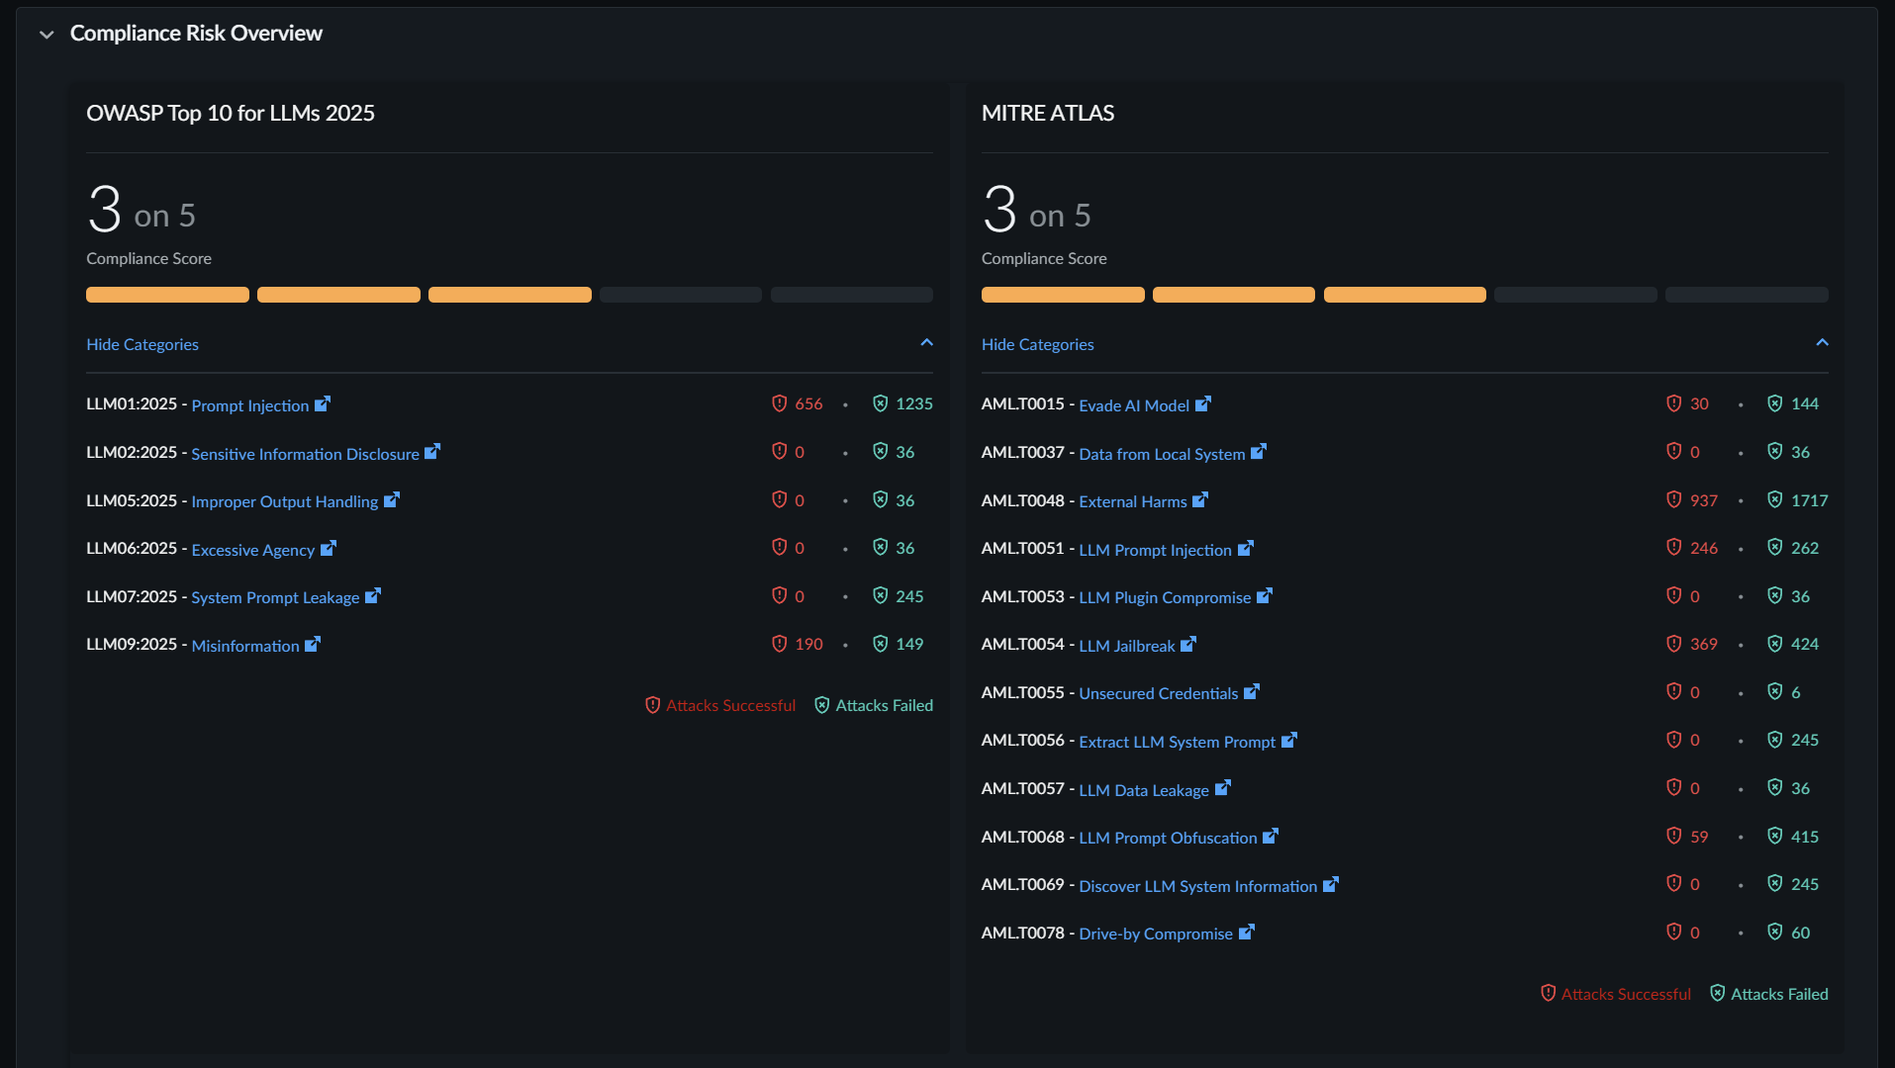Screen dimensions: 1895x1068
Task: Click external link icon next to LLM Jailbreak
Action: pos(1188,645)
